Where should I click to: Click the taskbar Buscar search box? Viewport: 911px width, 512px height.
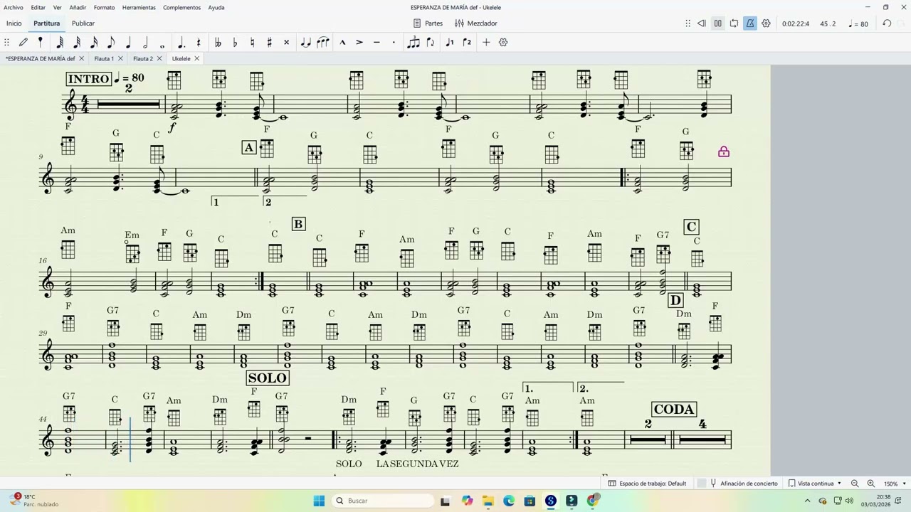381,501
